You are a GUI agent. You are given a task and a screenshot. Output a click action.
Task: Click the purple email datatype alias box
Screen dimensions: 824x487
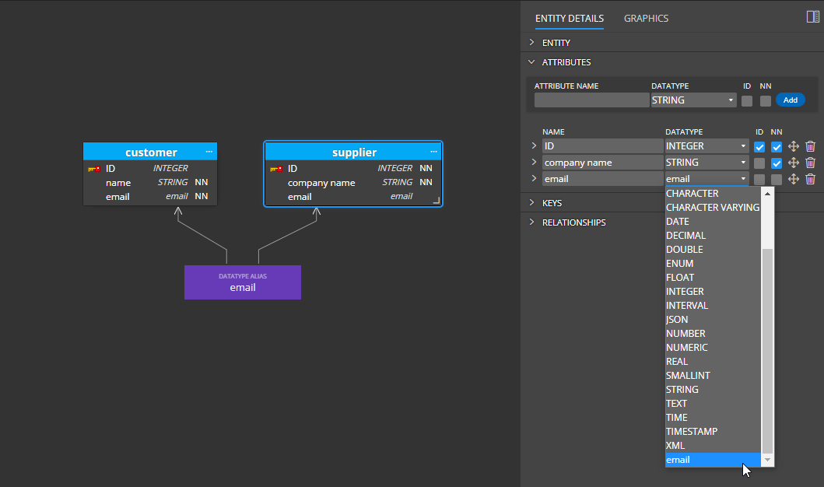click(x=243, y=282)
